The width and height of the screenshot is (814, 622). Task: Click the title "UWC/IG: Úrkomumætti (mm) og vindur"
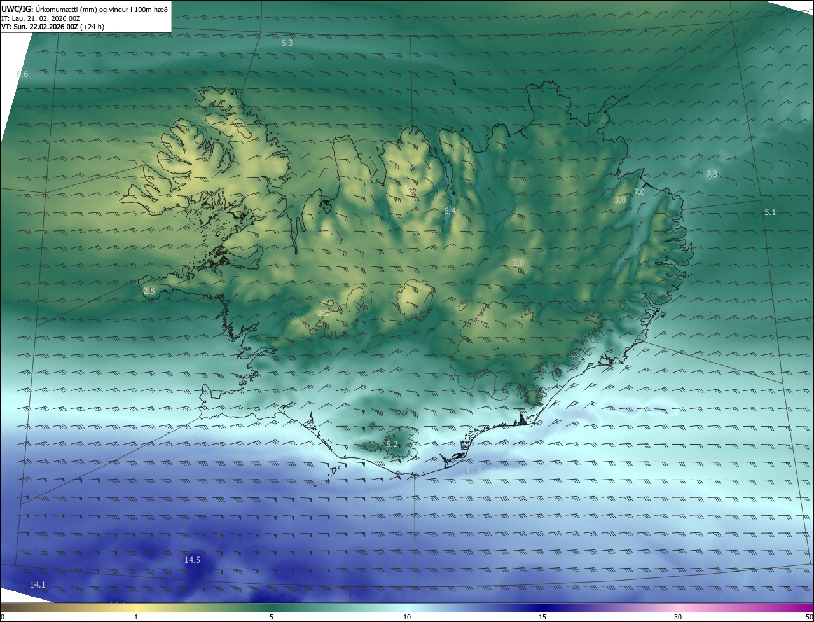[85, 10]
